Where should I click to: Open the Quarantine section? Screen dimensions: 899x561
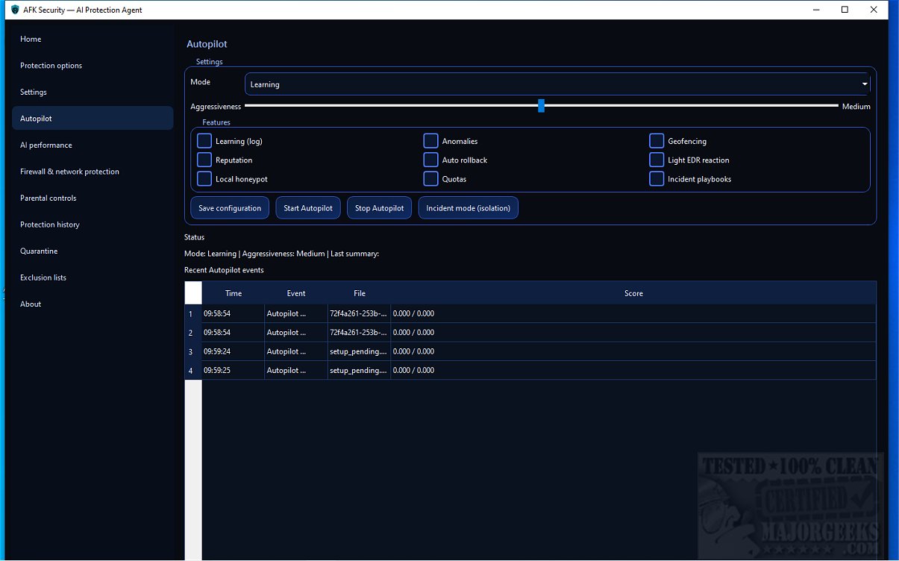pos(39,251)
